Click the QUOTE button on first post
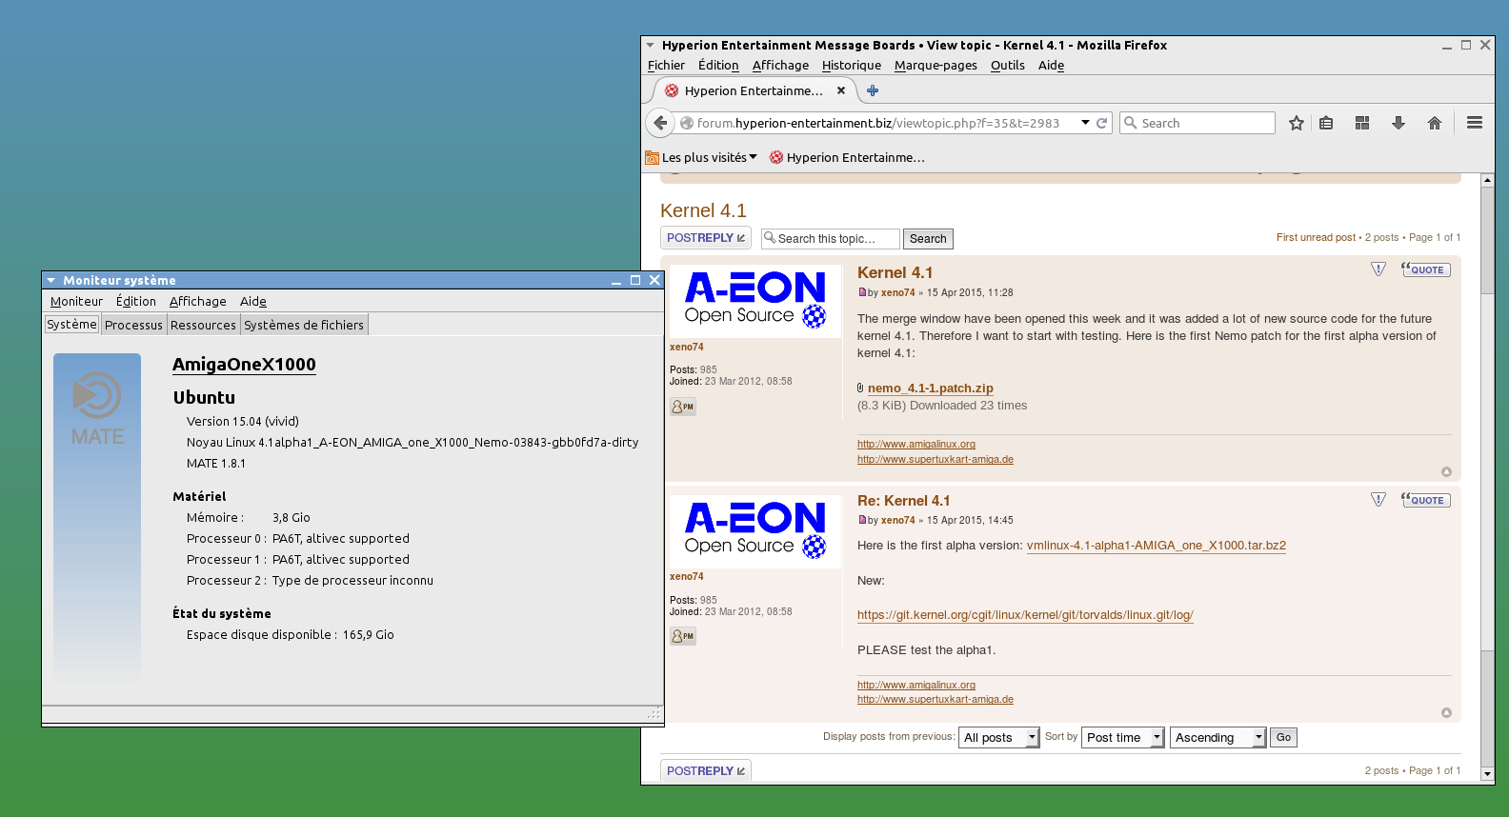Image resolution: width=1509 pixels, height=817 pixels. pyautogui.click(x=1425, y=269)
